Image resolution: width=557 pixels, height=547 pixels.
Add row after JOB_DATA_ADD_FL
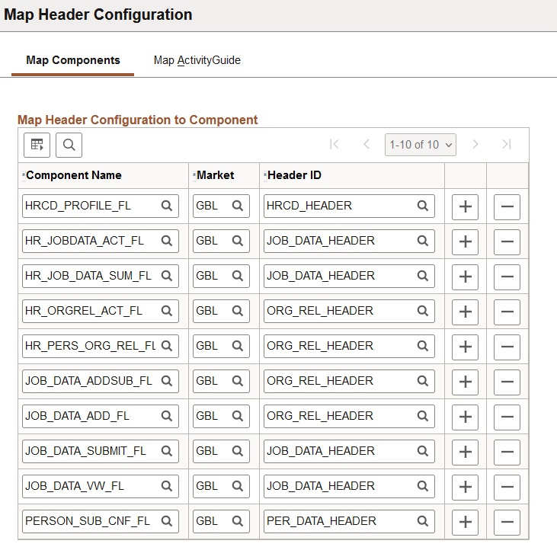coord(465,417)
